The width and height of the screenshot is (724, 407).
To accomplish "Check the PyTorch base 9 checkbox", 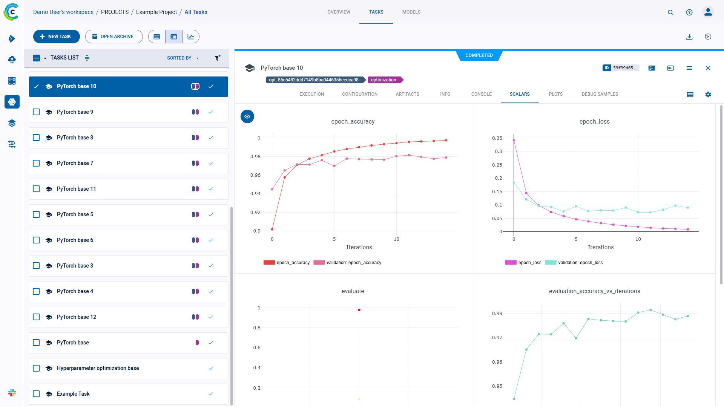I will [x=36, y=112].
